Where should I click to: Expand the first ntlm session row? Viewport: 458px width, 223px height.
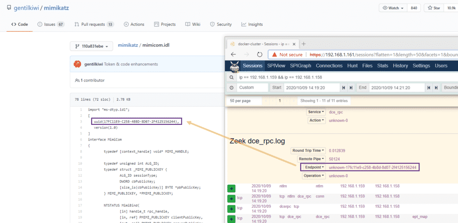pyautogui.click(x=231, y=188)
